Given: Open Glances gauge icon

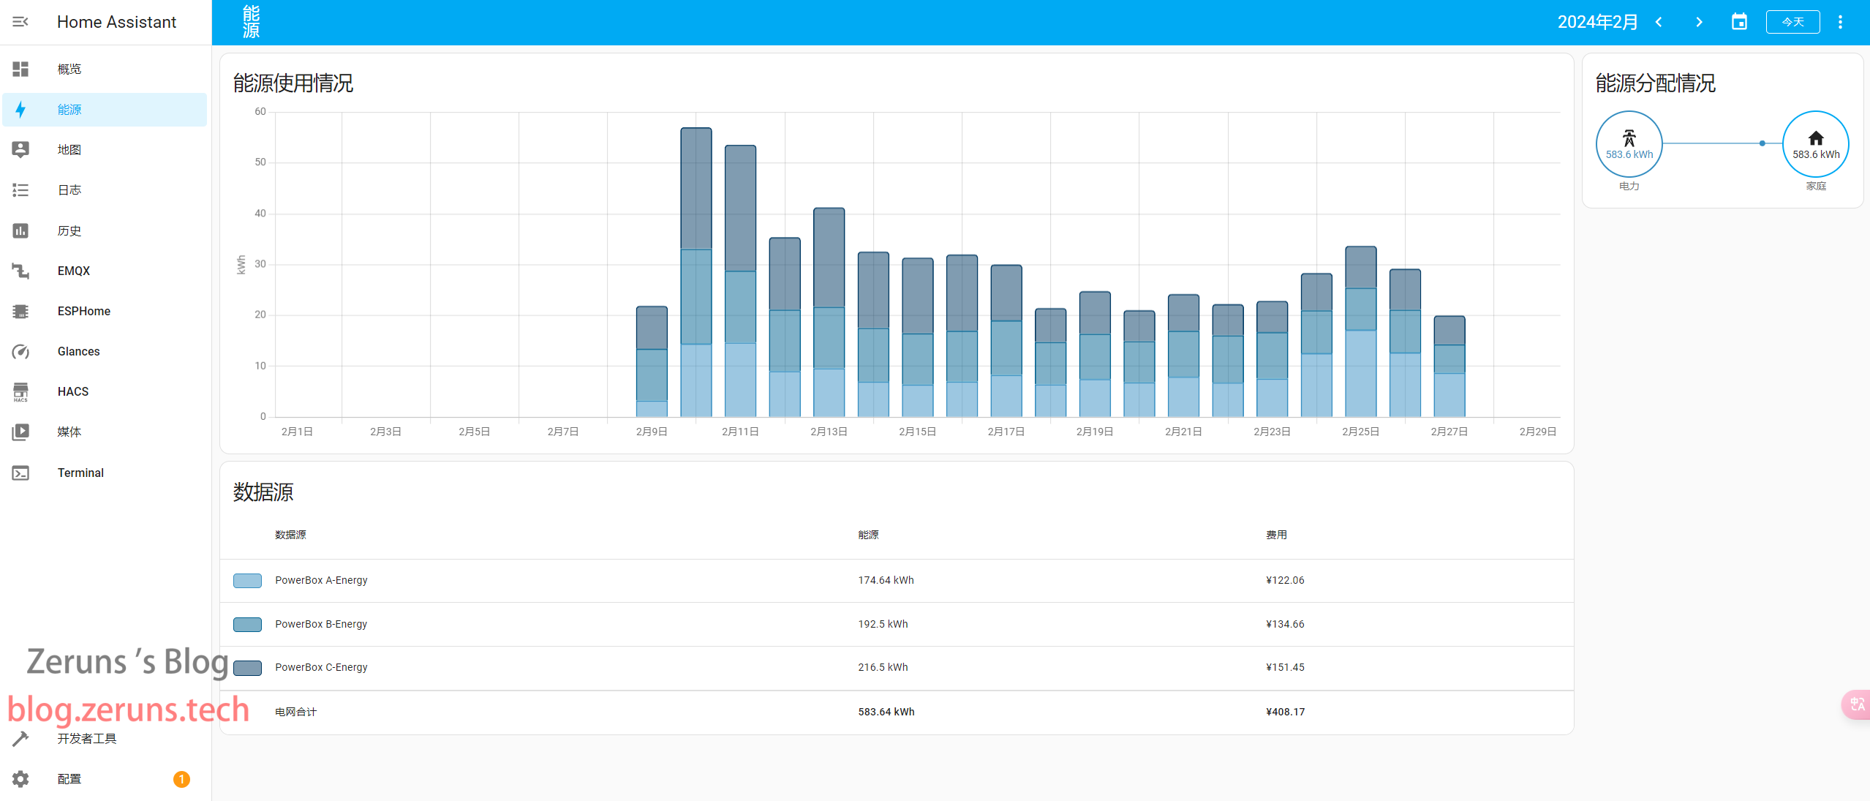Looking at the screenshot, I should click(x=20, y=352).
